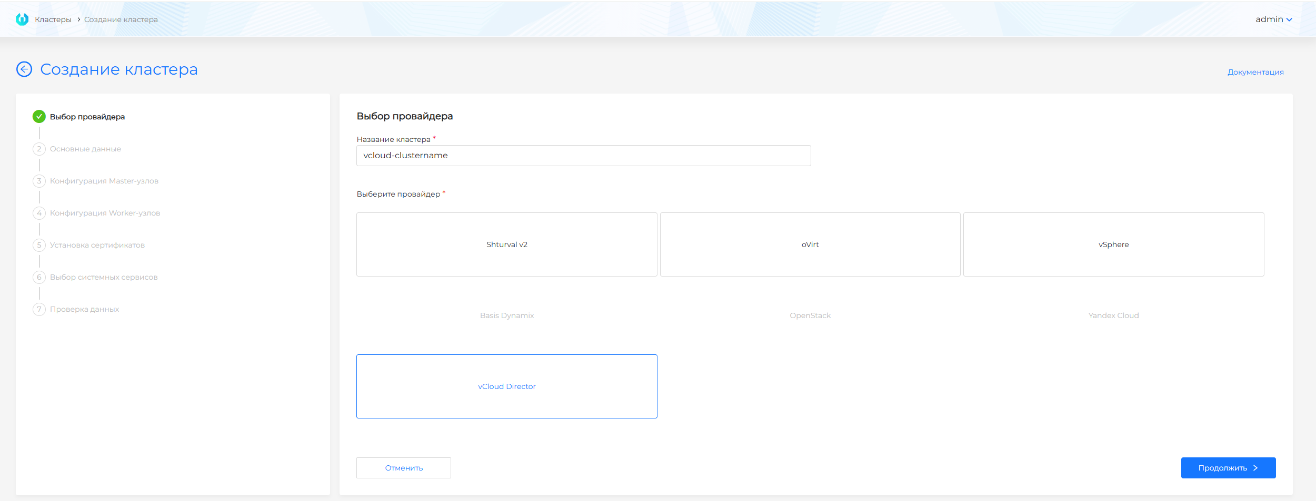This screenshot has width=1316, height=501.
Task: Click step 5 circle number icon
Action: click(39, 245)
